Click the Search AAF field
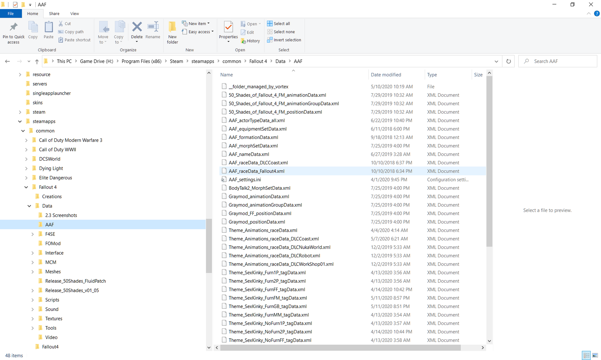 [557, 61]
